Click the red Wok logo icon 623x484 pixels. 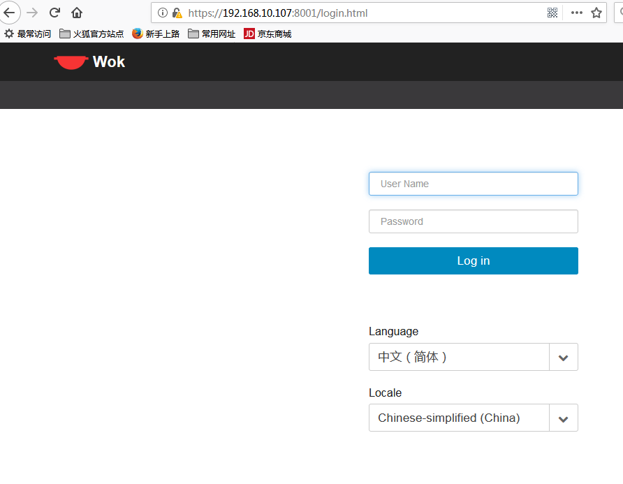(x=71, y=62)
